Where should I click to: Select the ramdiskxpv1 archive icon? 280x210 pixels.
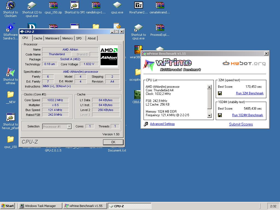click(96, 5)
